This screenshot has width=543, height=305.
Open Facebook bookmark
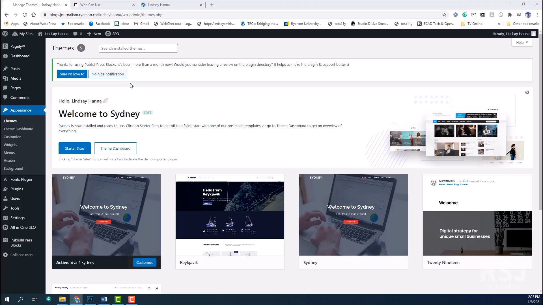pos(99,24)
